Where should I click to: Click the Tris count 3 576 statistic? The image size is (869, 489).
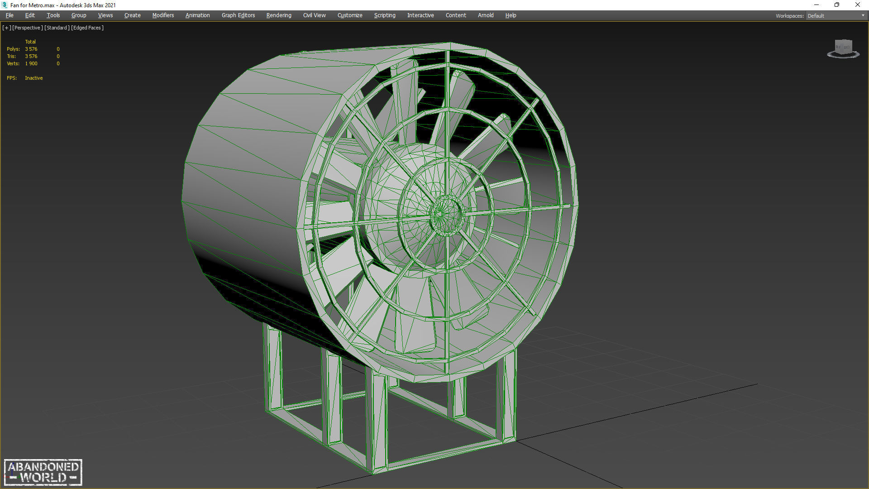31,56
